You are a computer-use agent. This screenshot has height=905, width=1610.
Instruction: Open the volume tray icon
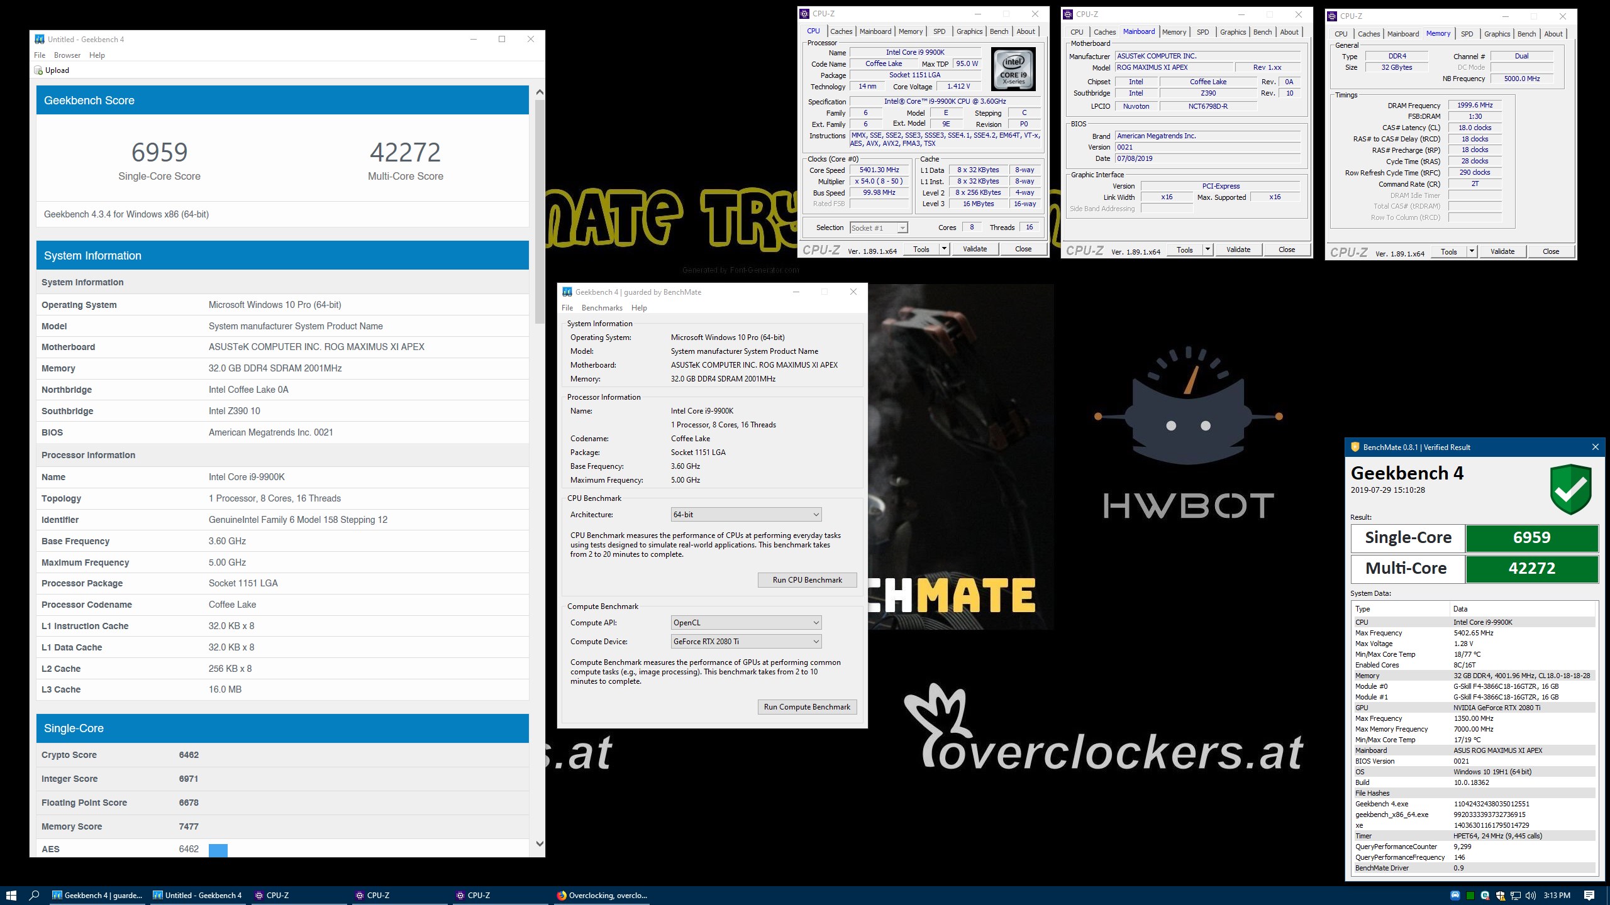pyautogui.click(x=1531, y=896)
